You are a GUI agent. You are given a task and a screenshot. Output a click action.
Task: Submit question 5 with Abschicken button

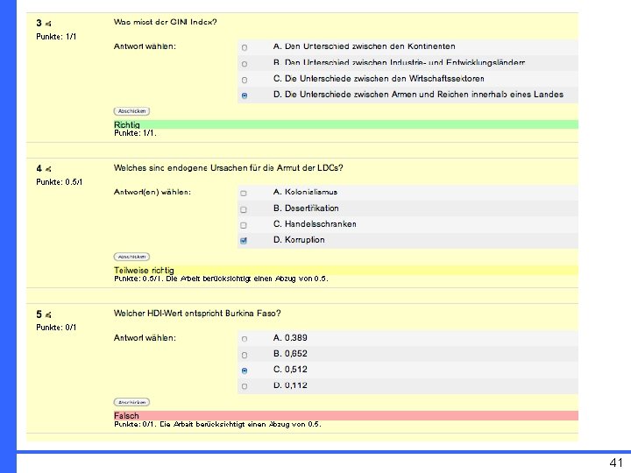131,402
